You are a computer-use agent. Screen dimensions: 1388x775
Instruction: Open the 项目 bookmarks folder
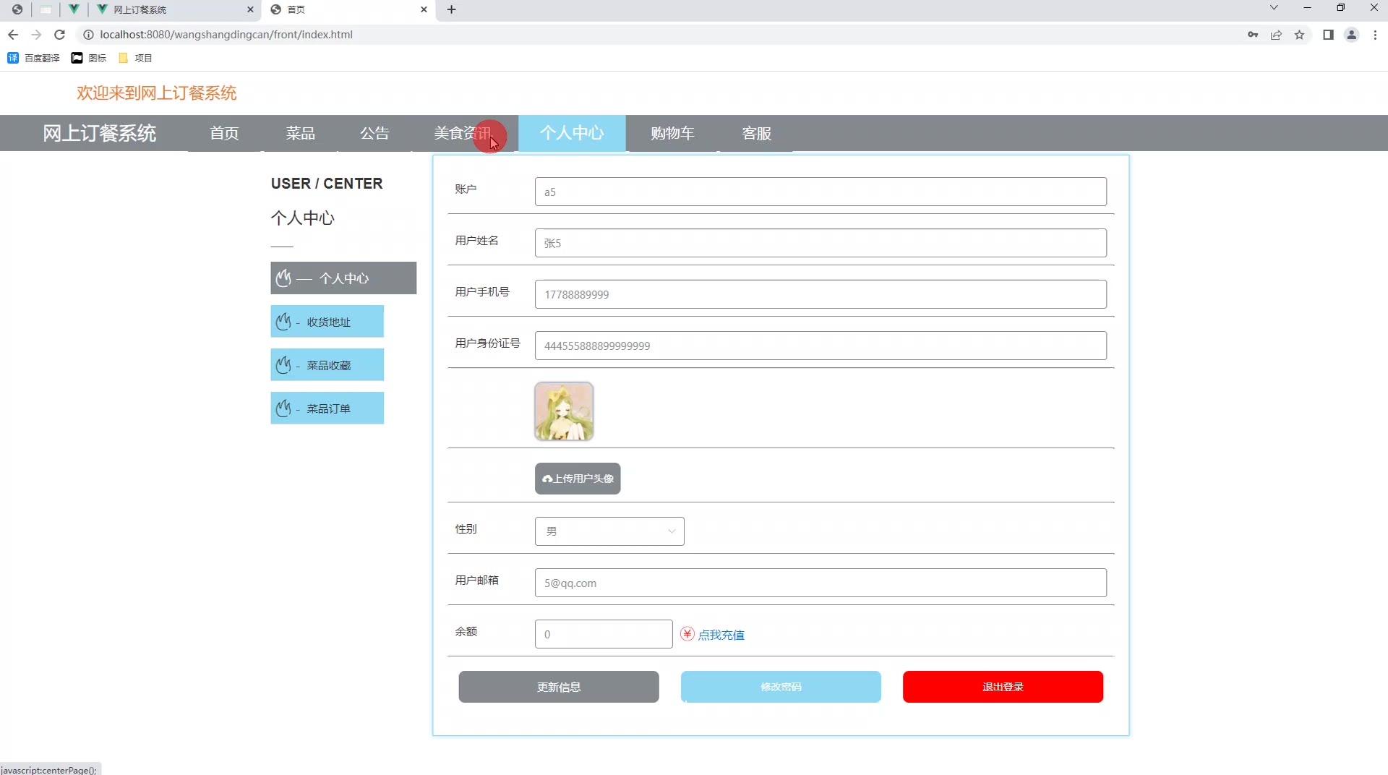pyautogui.click(x=135, y=58)
